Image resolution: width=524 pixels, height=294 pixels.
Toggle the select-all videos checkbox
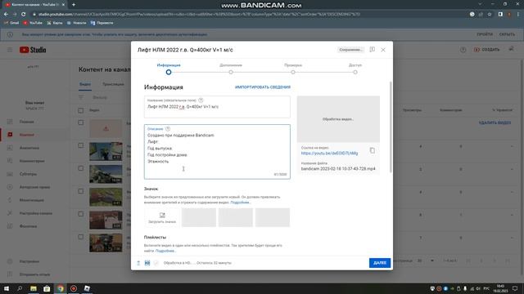81,110
